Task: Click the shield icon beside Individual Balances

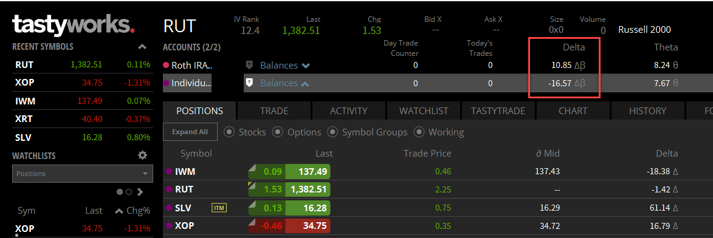Action: [x=249, y=83]
